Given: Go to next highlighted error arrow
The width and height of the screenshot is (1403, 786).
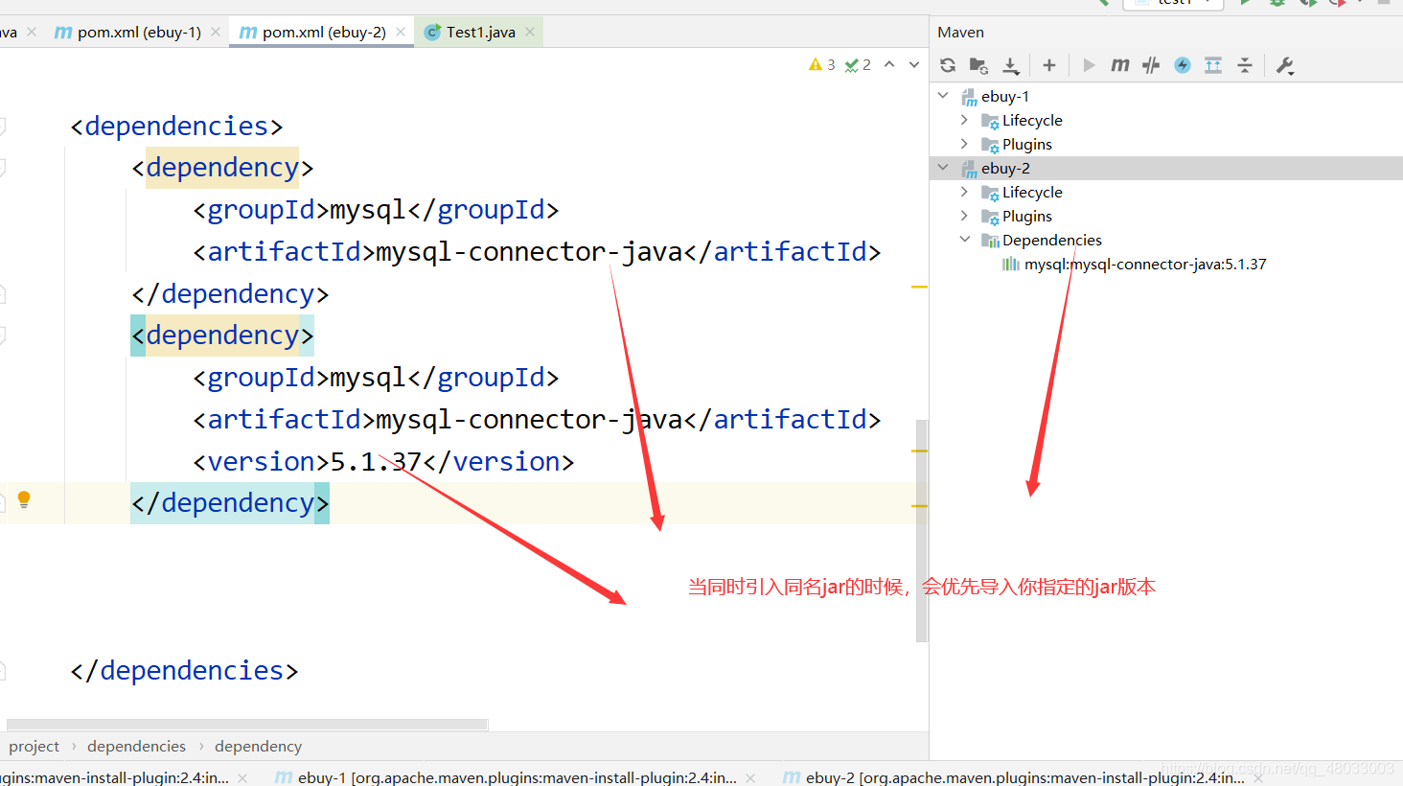Looking at the screenshot, I should click(914, 64).
